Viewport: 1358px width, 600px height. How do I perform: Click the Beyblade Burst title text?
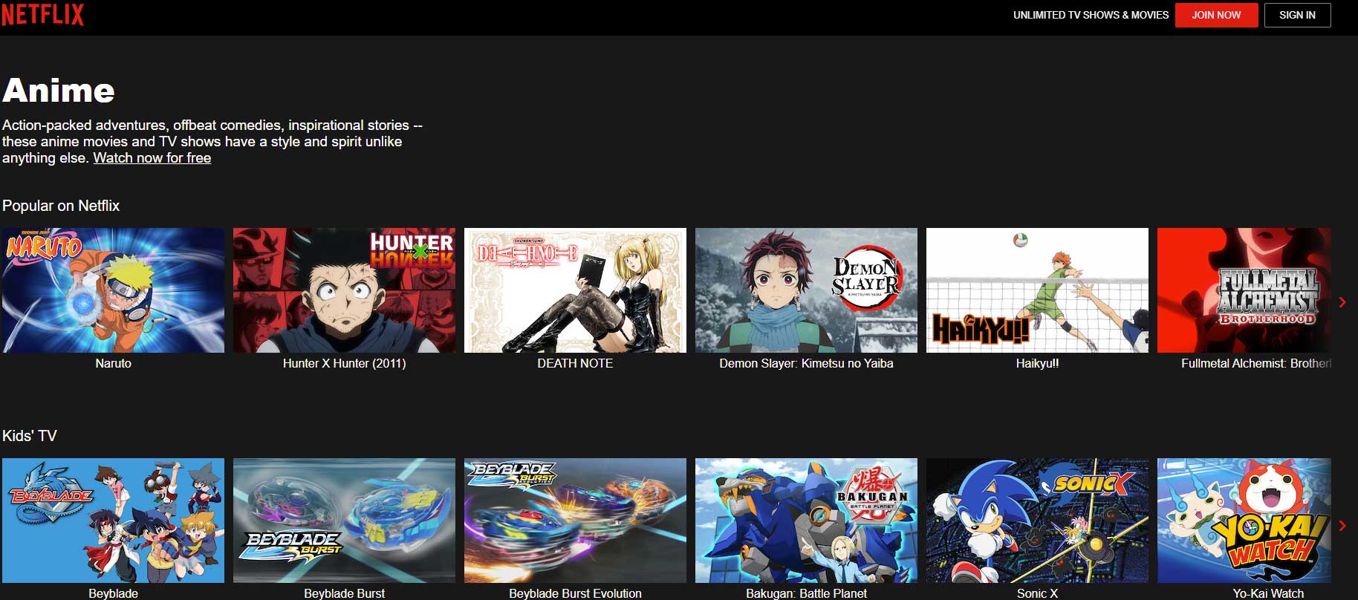[344, 593]
